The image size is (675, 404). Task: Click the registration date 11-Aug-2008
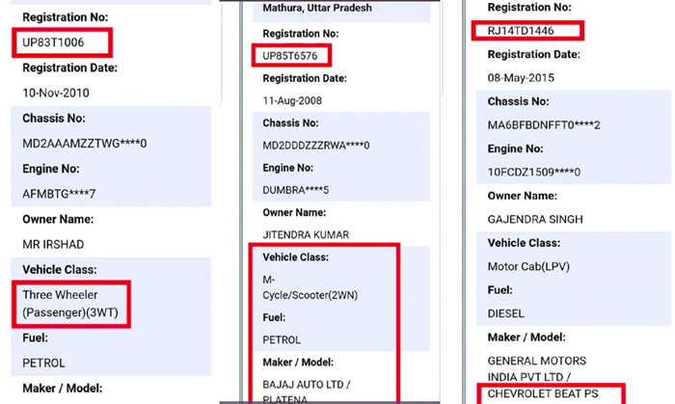(292, 100)
